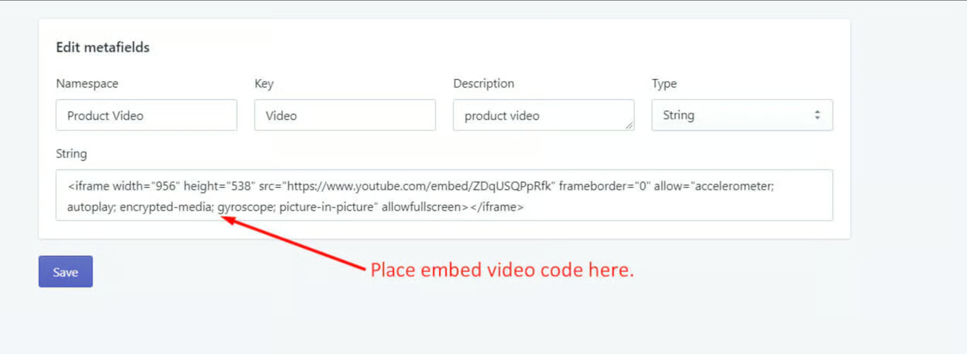The height and width of the screenshot is (354, 967).
Task: Click the Edit metafields heading
Action: click(x=103, y=48)
